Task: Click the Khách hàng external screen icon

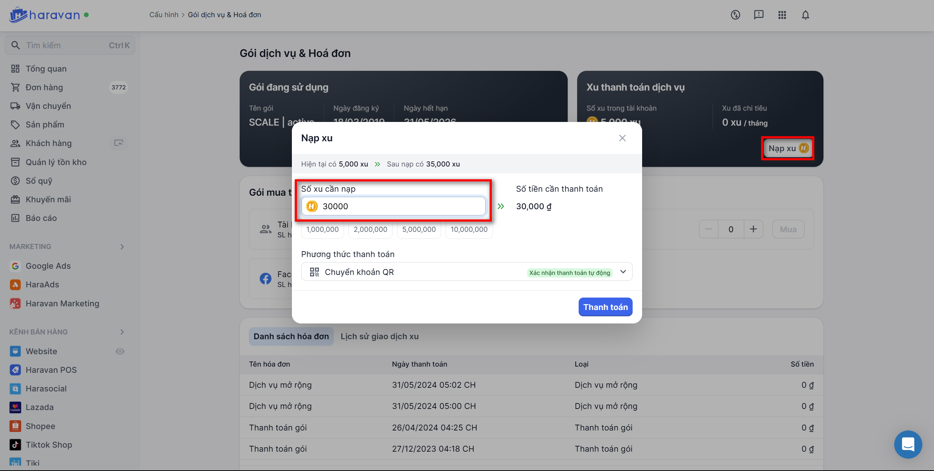Action: pos(119,143)
